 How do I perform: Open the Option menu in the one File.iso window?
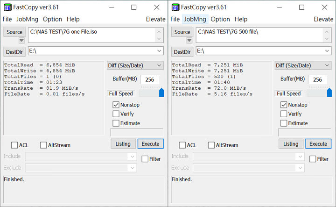(52, 19)
